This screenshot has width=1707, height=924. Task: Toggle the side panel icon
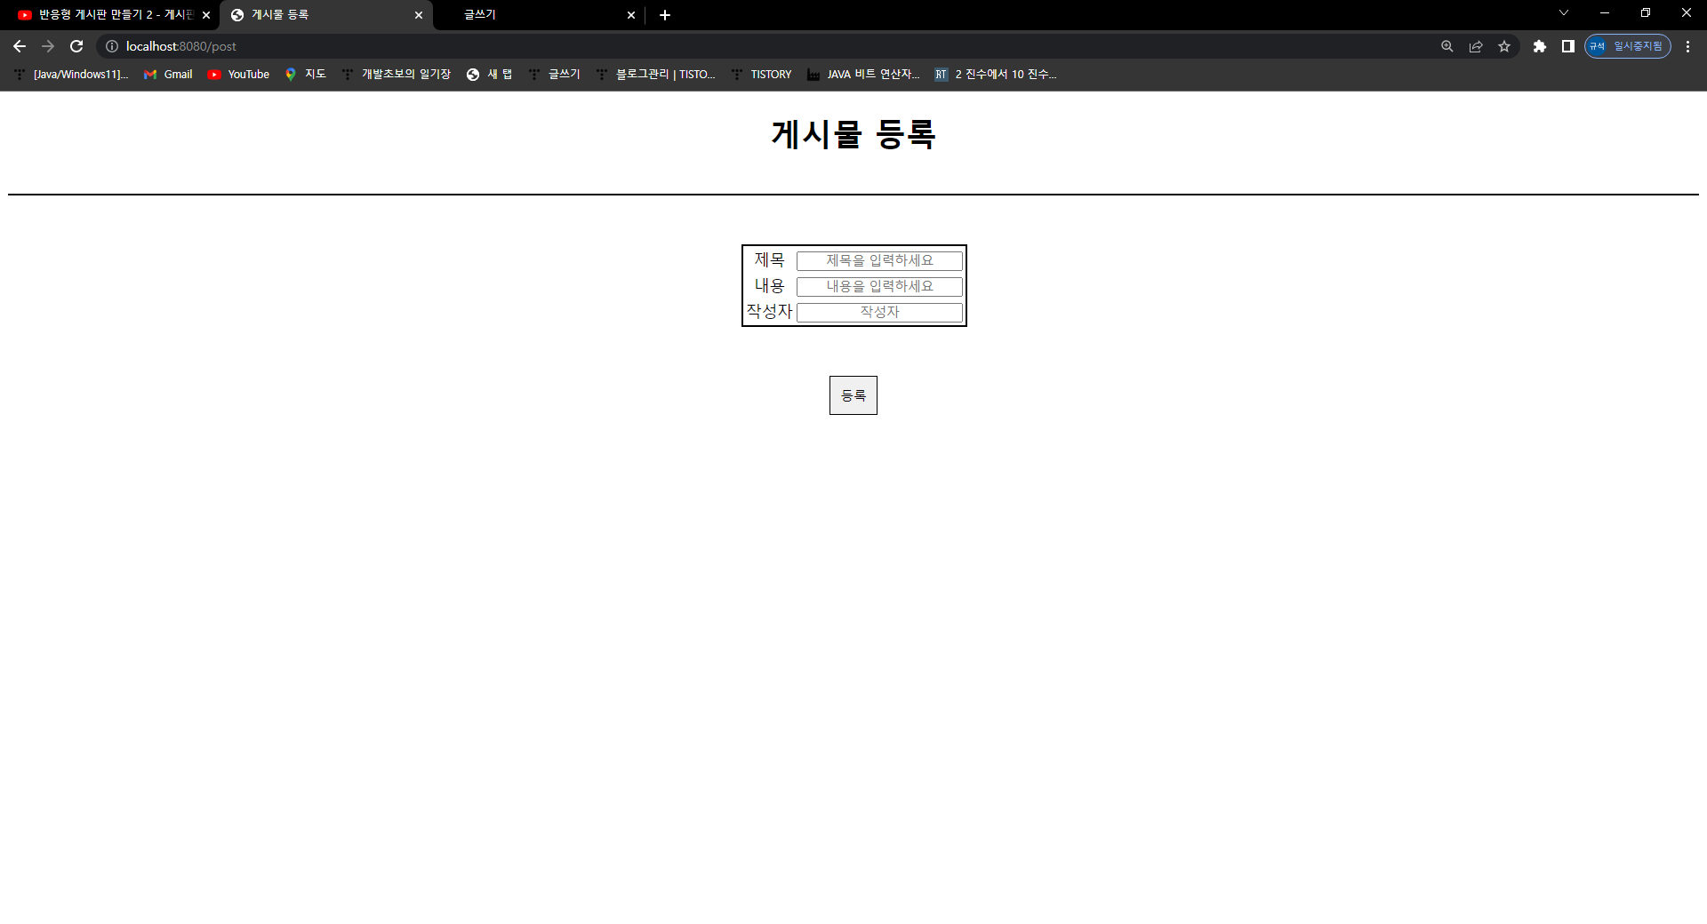(x=1568, y=46)
